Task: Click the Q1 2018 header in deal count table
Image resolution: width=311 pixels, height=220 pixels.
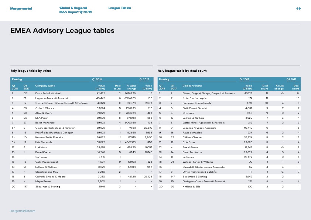Action: pos(244,79)
